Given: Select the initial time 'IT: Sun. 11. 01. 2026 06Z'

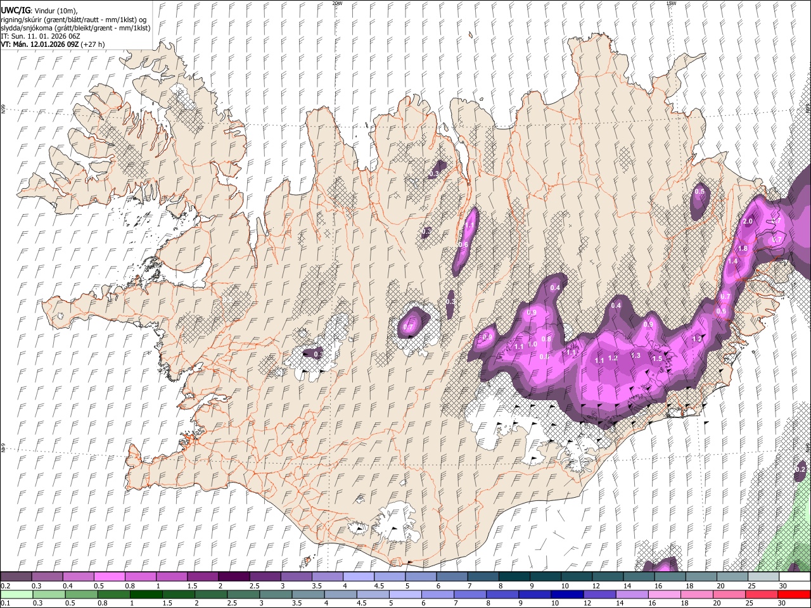Looking at the screenshot, I should (41, 36).
